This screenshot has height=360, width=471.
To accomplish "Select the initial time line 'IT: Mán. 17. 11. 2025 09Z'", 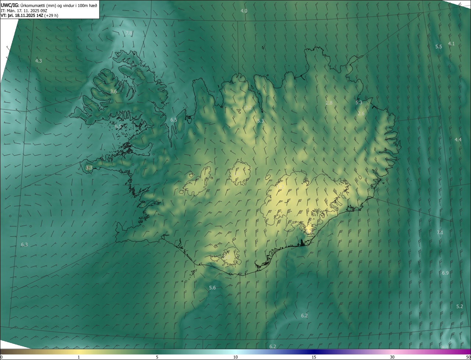I will click(24, 11).
